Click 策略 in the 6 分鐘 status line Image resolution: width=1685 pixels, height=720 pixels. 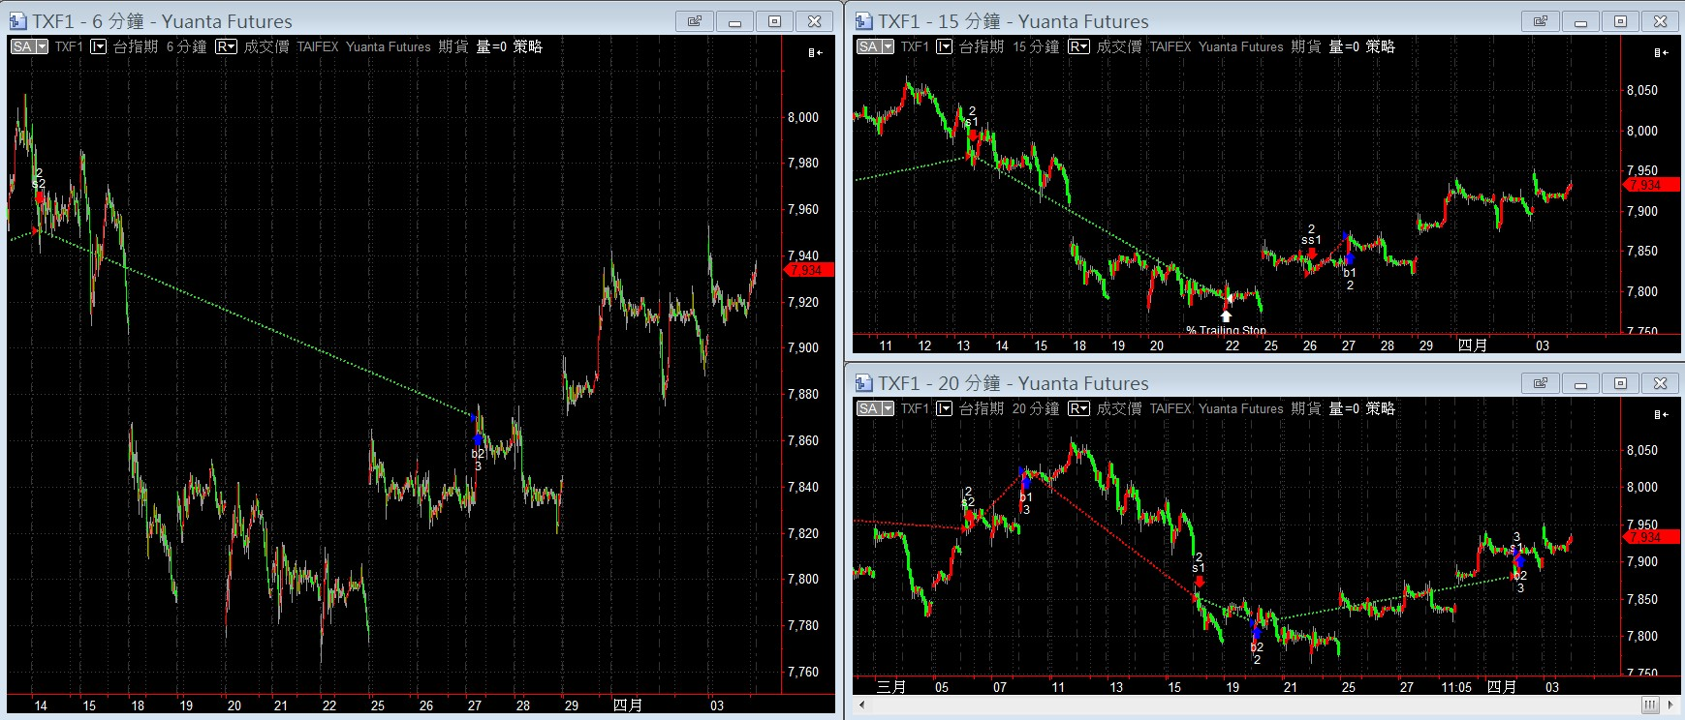tap(527, 46)
